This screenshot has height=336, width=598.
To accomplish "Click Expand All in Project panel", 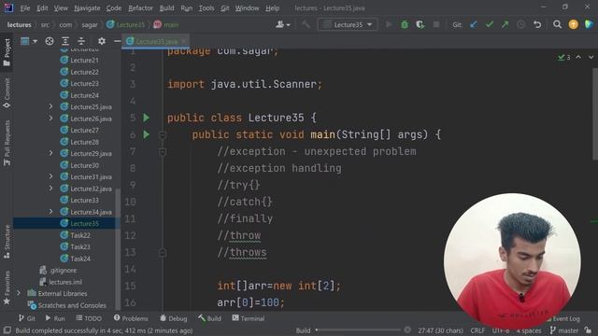I will [65, 41].
